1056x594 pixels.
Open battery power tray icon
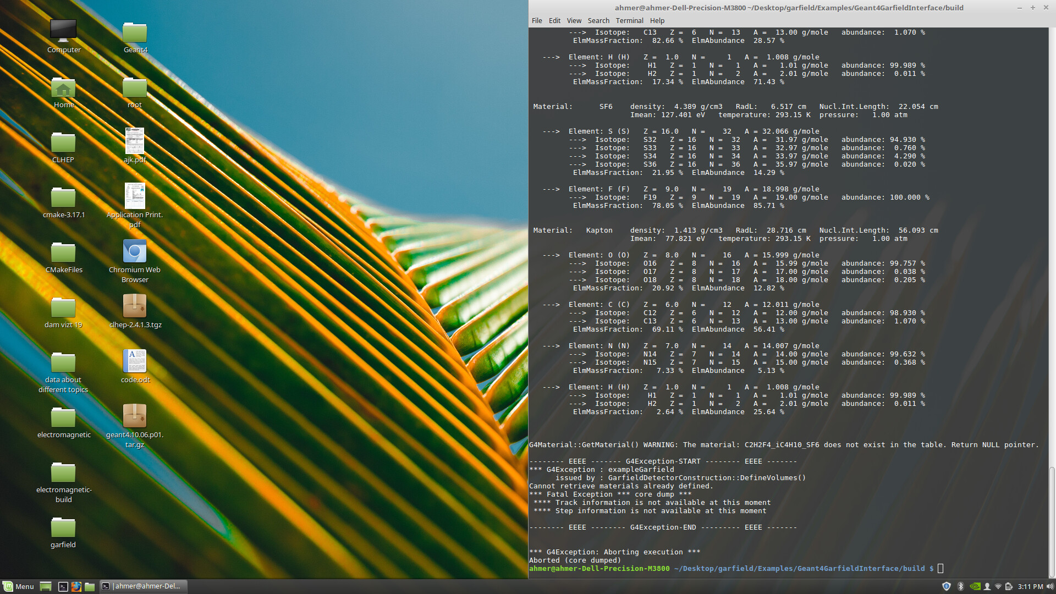coord(1009,586)
